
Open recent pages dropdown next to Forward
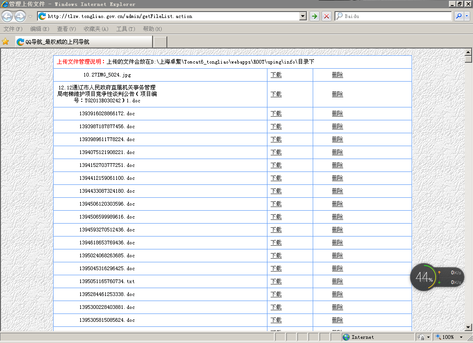[30, 17]
